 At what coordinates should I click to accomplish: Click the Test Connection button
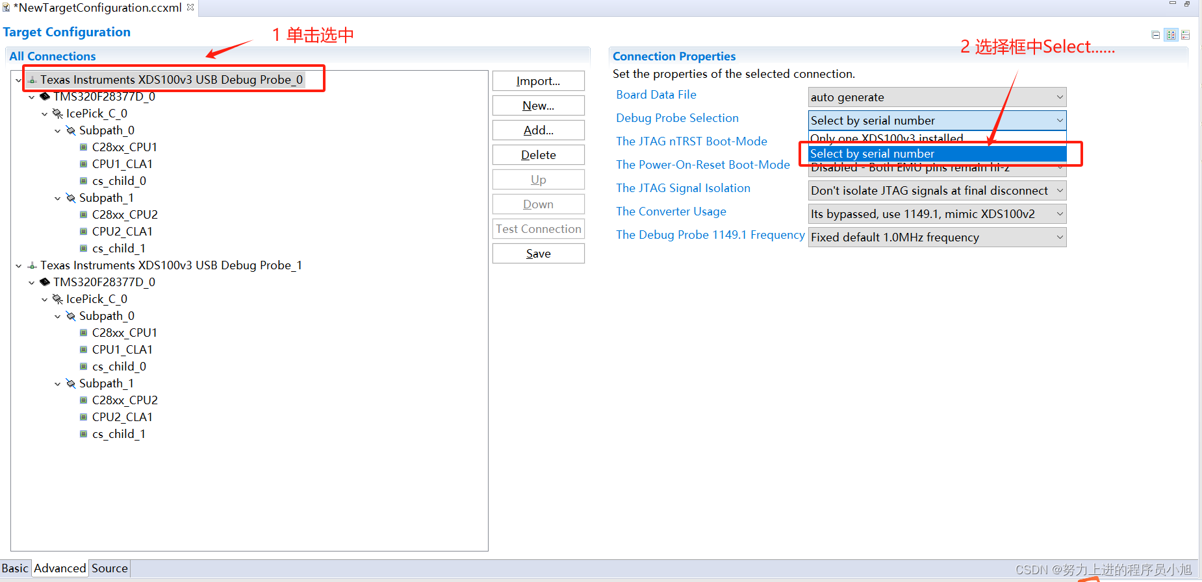(x=539, y=229)
